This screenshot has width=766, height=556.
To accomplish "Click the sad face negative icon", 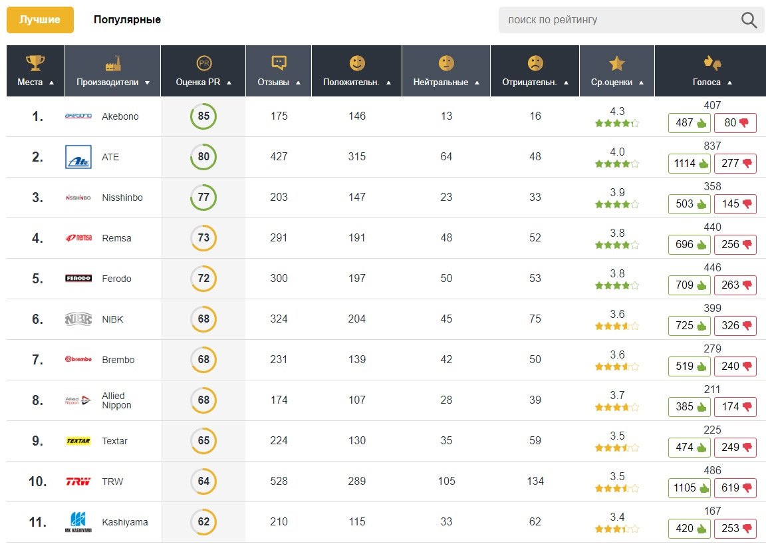I will click(x=535, y=63).
